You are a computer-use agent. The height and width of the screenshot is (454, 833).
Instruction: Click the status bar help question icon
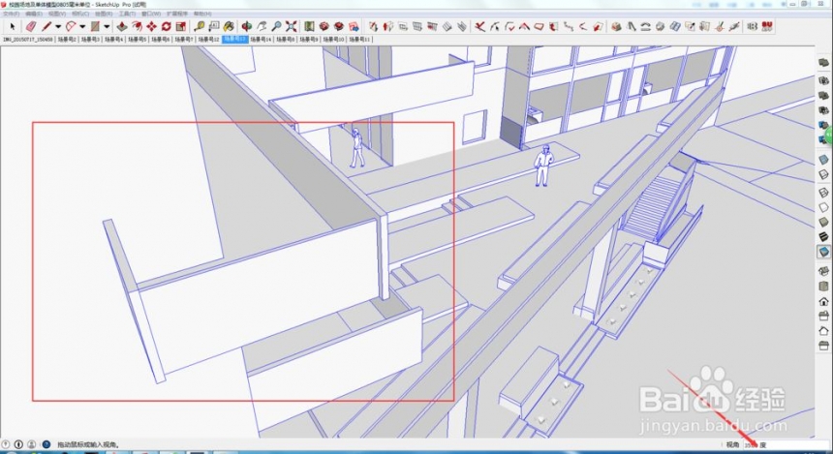46,444
